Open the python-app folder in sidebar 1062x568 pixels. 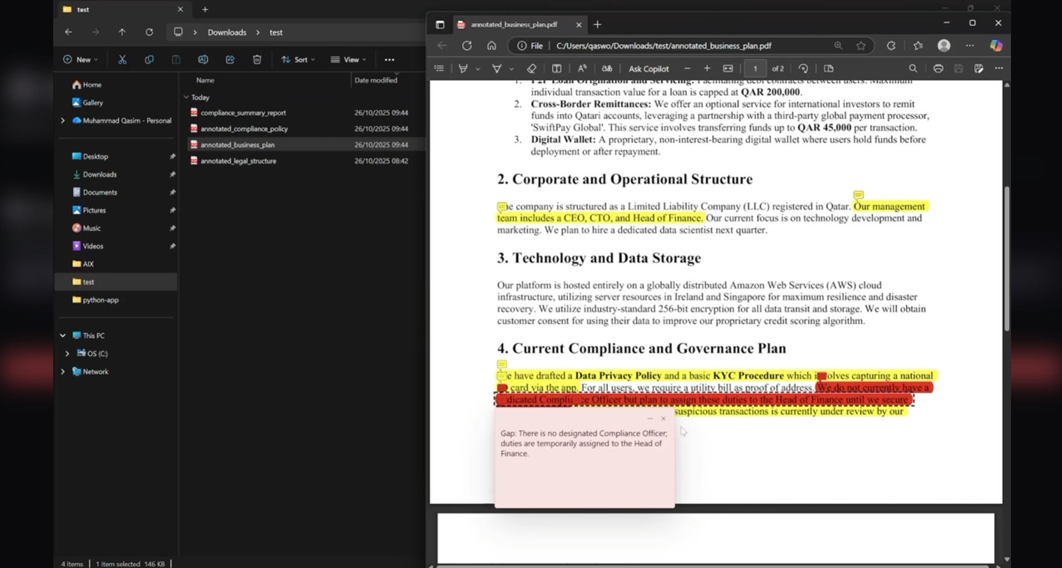100,300
